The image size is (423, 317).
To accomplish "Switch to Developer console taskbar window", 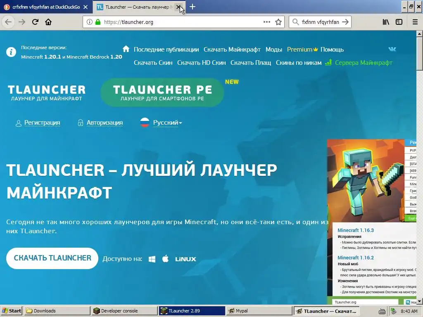I will pos(124,311).
